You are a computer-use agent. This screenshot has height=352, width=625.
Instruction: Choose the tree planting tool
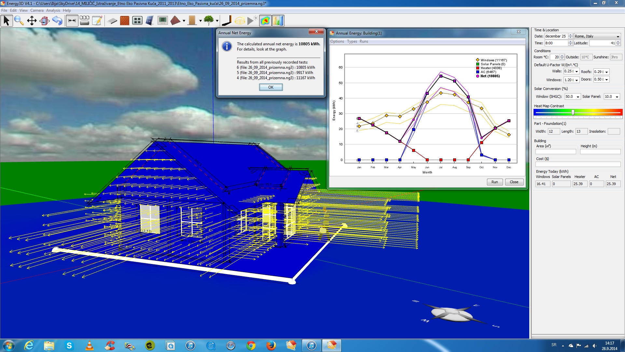click(208, 21)
